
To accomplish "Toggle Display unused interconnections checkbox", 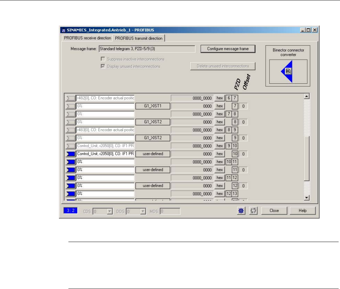I will pos(103,66).
